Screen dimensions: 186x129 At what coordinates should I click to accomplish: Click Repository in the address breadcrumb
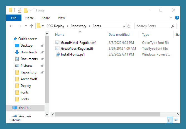click(79, 26)
